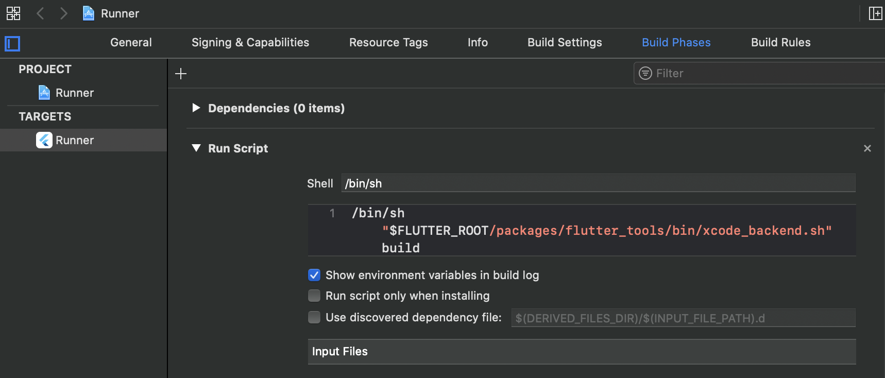
Task: Delete the Run Script phase with X
Action: pyautogui.click(x=867, y=148)
